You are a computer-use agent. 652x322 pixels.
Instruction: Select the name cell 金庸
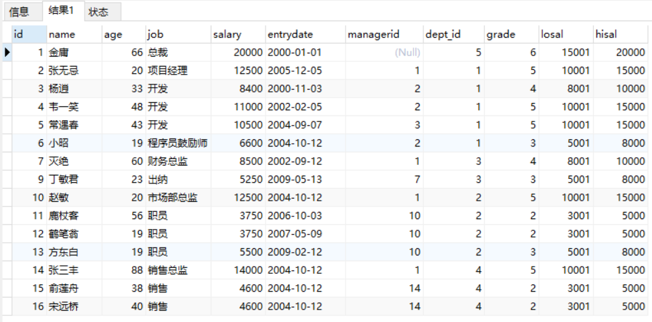pos(74,52)
